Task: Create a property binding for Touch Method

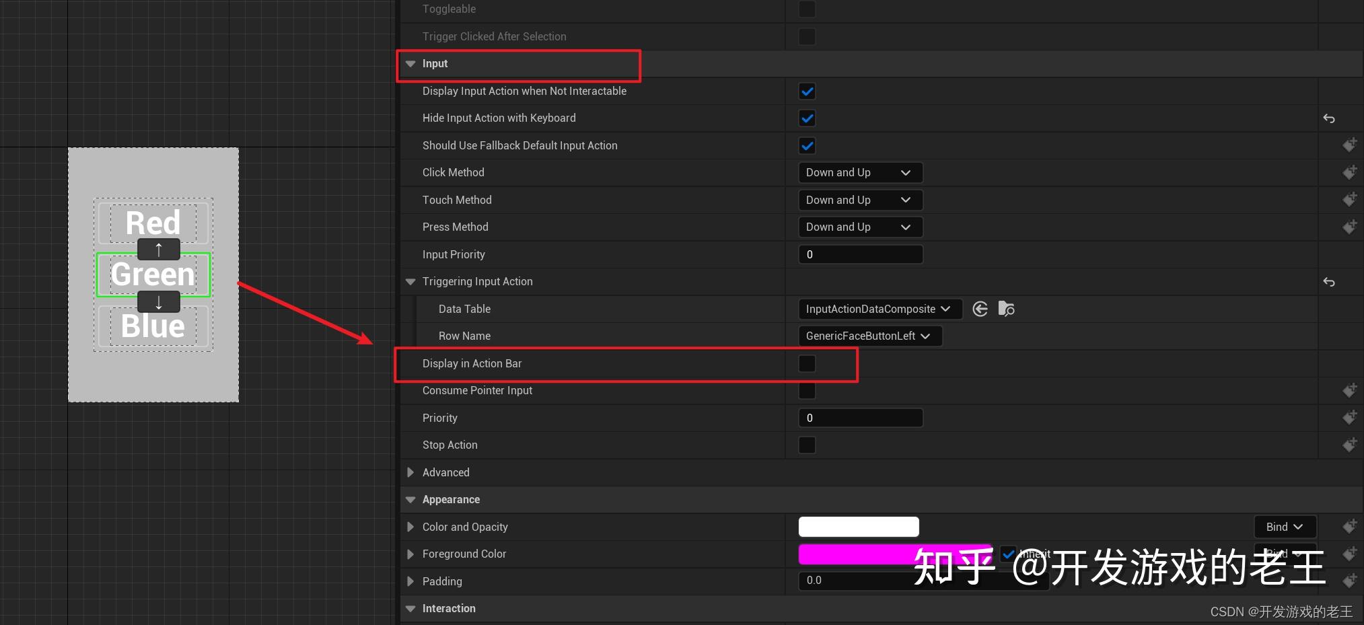Action: click(x=1350, y=199)
